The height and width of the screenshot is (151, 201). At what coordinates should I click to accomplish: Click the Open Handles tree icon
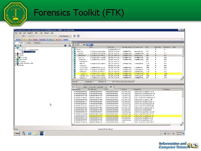coord(18,60)
